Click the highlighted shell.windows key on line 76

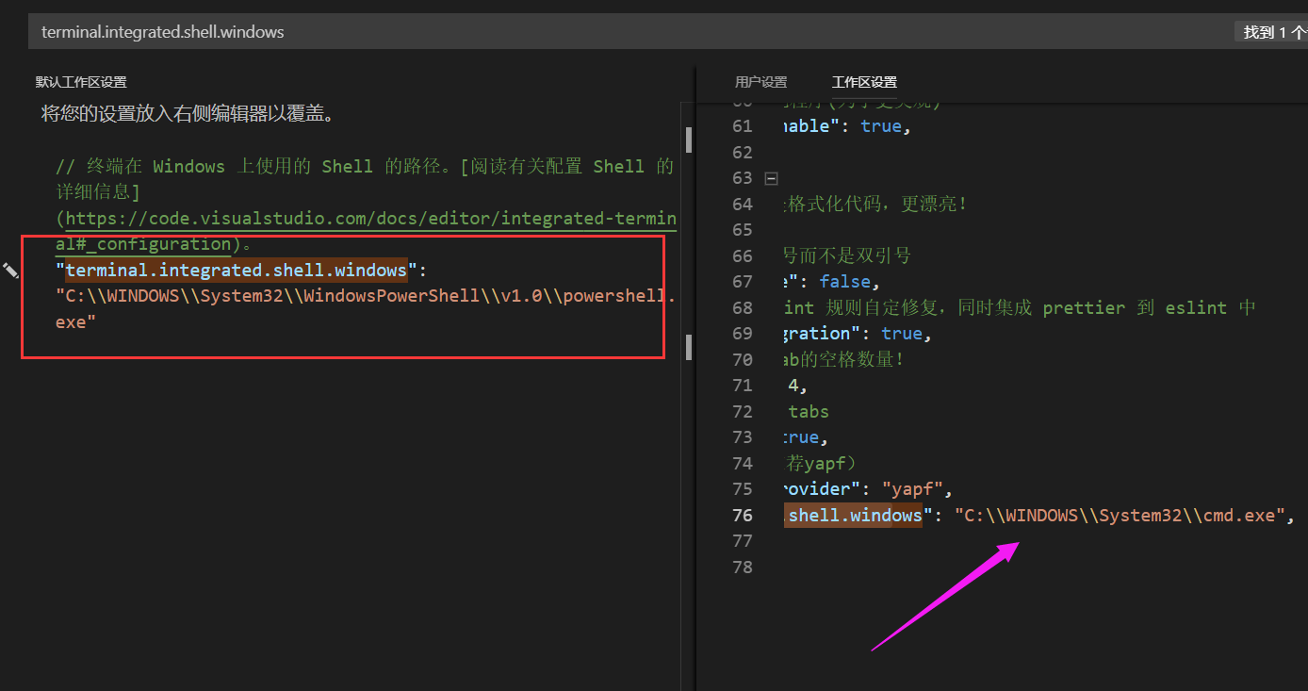(854, 515)
